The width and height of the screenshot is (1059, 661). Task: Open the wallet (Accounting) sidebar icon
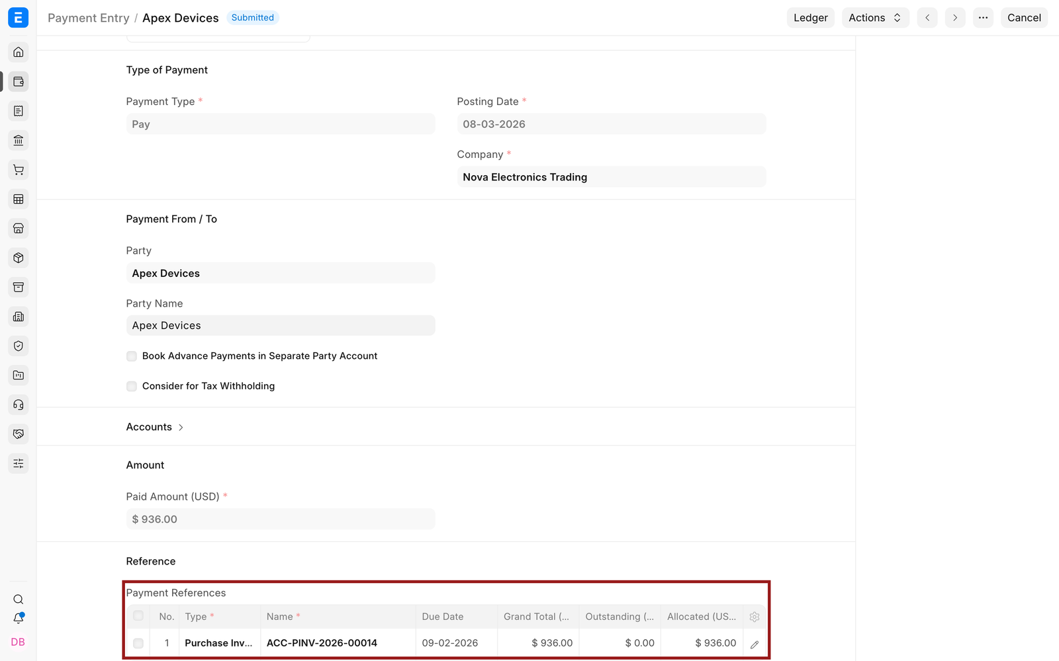point(19,82)
